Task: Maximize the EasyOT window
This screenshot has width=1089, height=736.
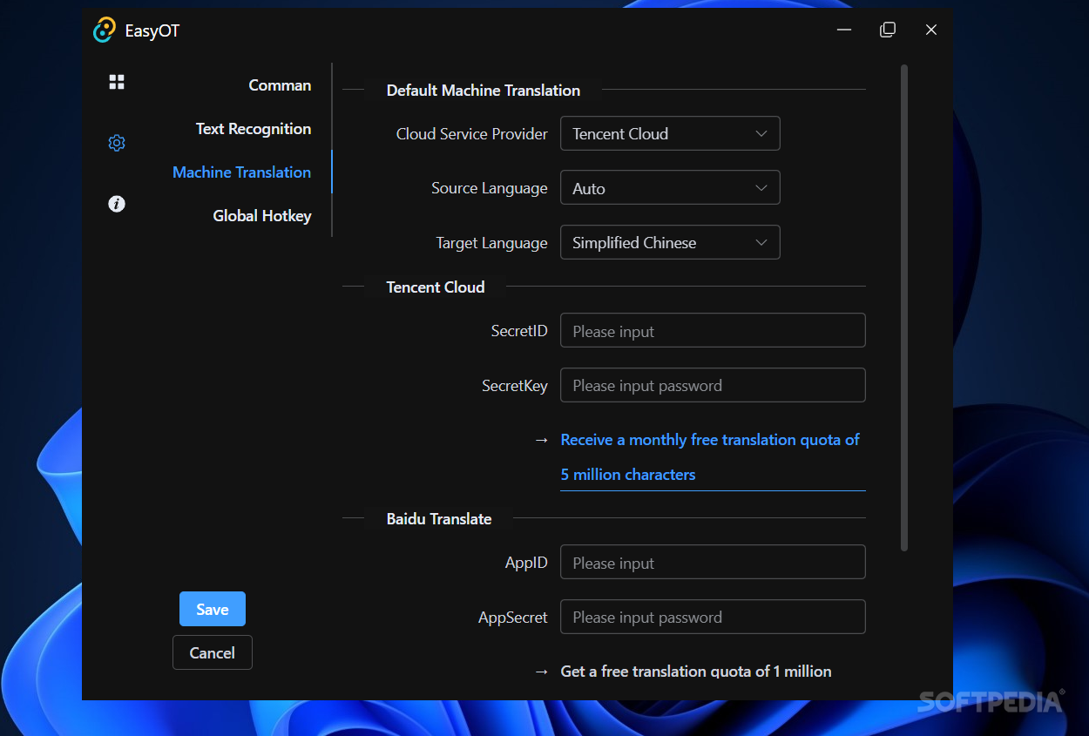Action: [888, 30]
